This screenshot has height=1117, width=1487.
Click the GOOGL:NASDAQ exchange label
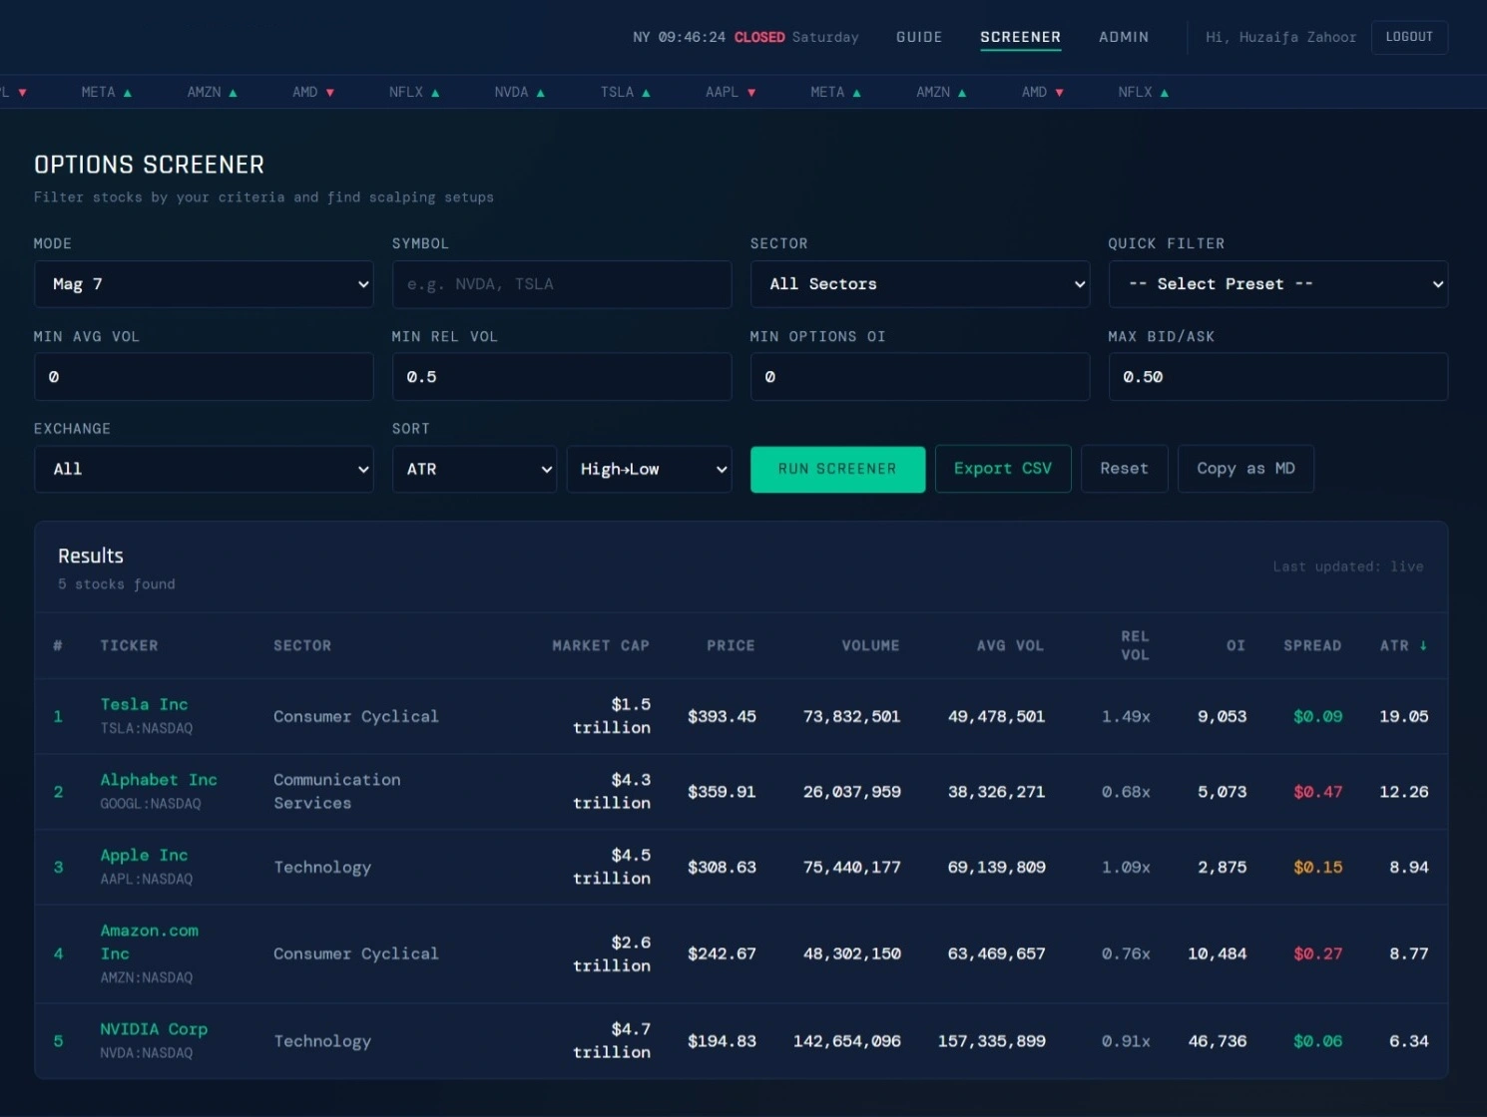[x=150, y=804]
